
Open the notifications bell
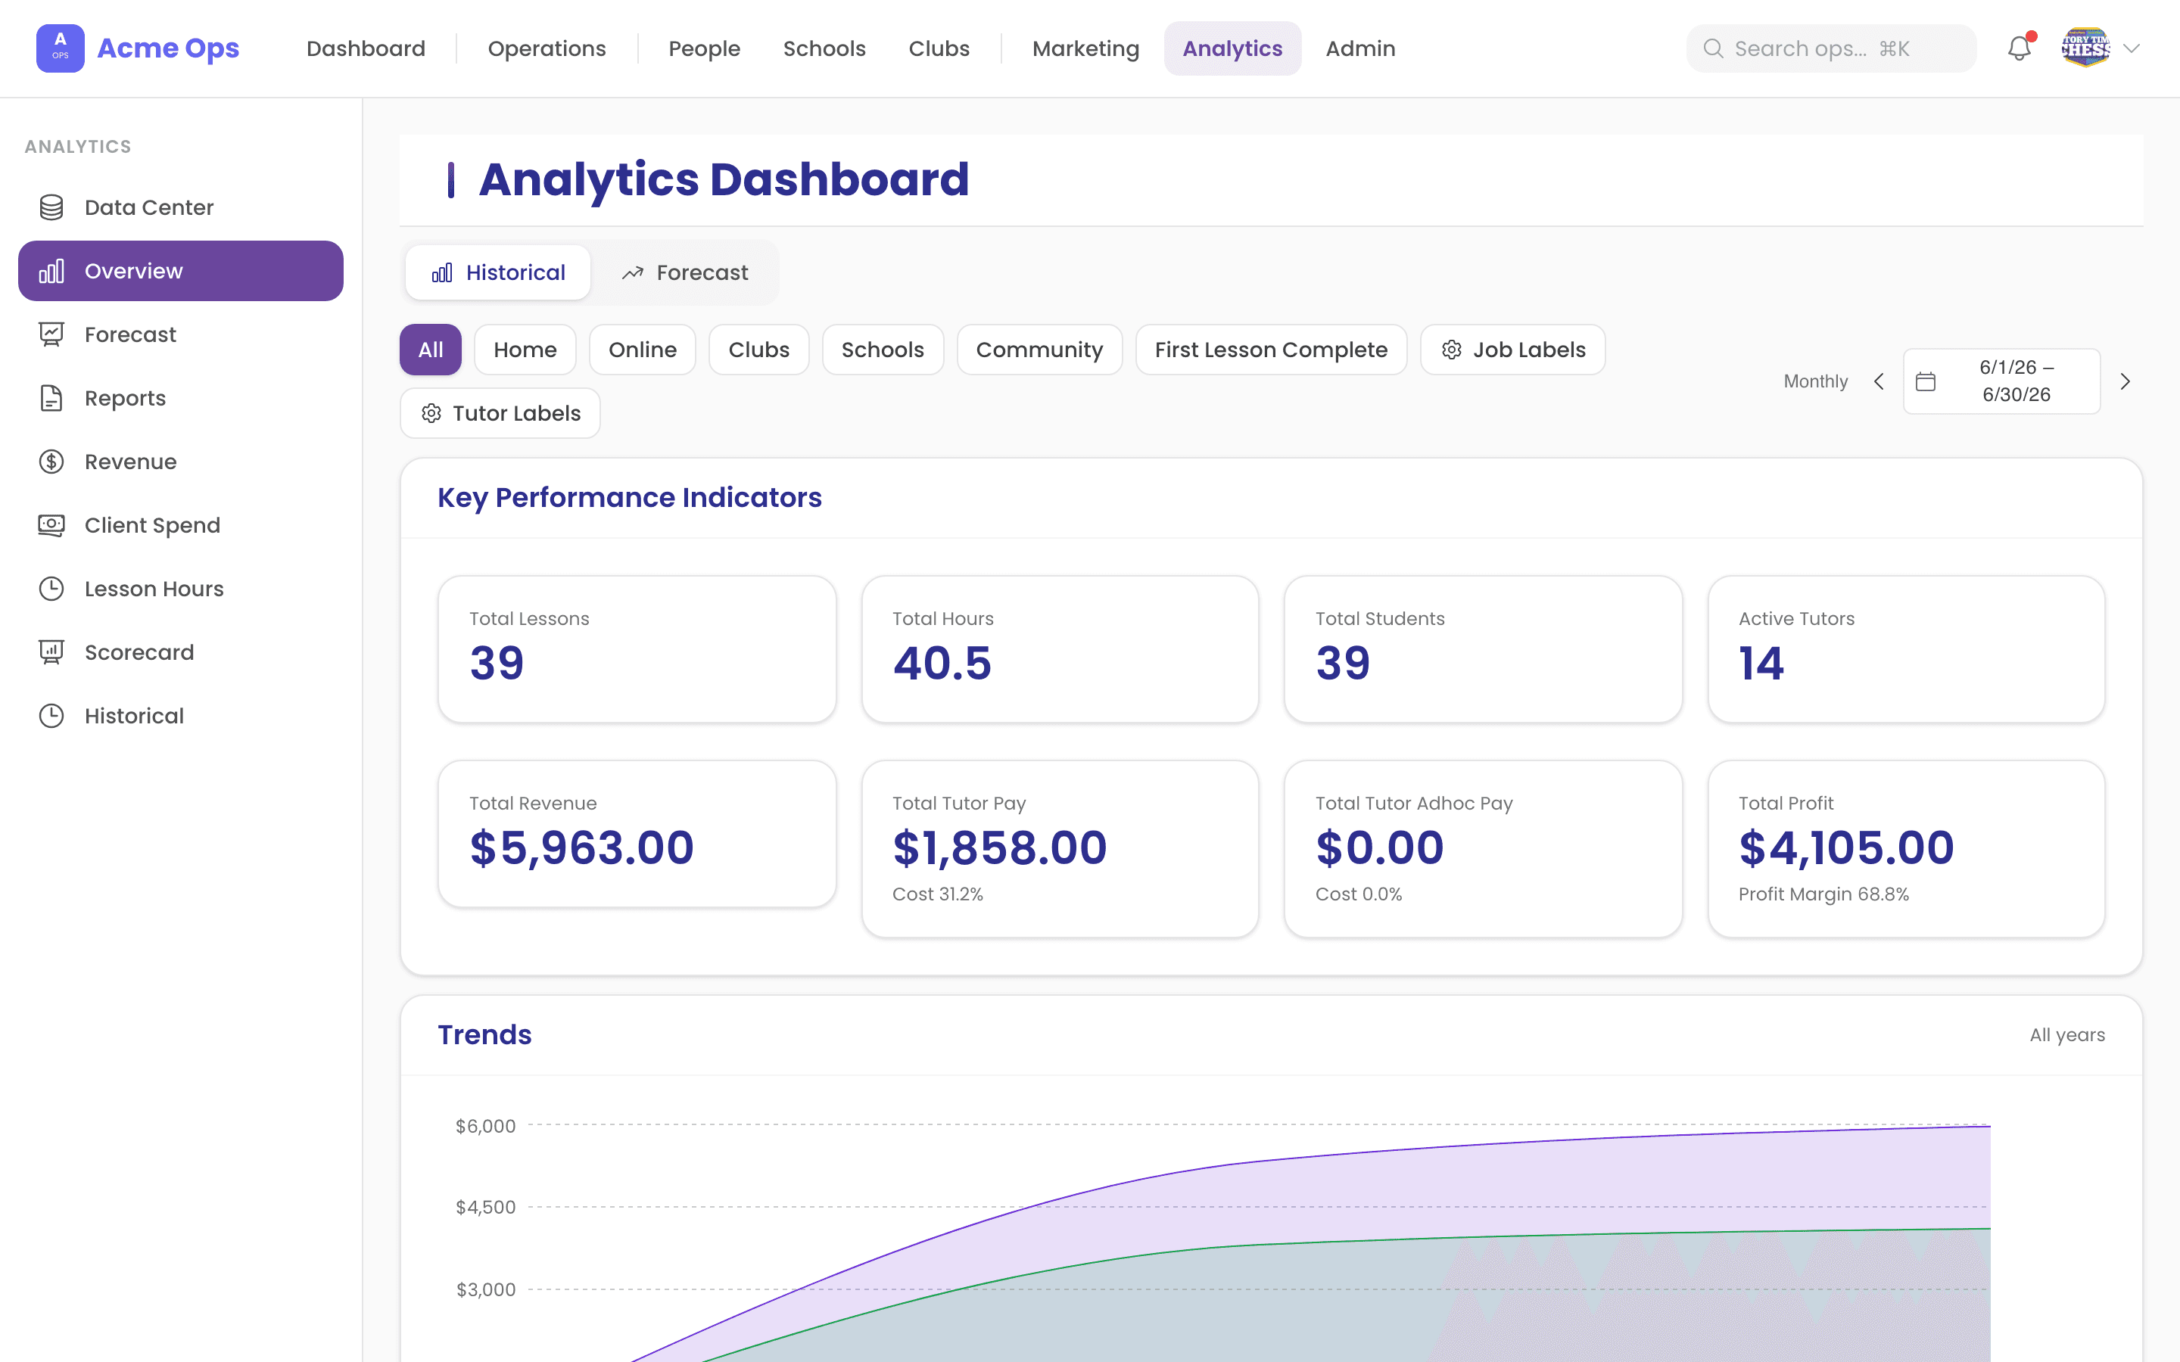pyautogui.click(x=2020, y=48)
